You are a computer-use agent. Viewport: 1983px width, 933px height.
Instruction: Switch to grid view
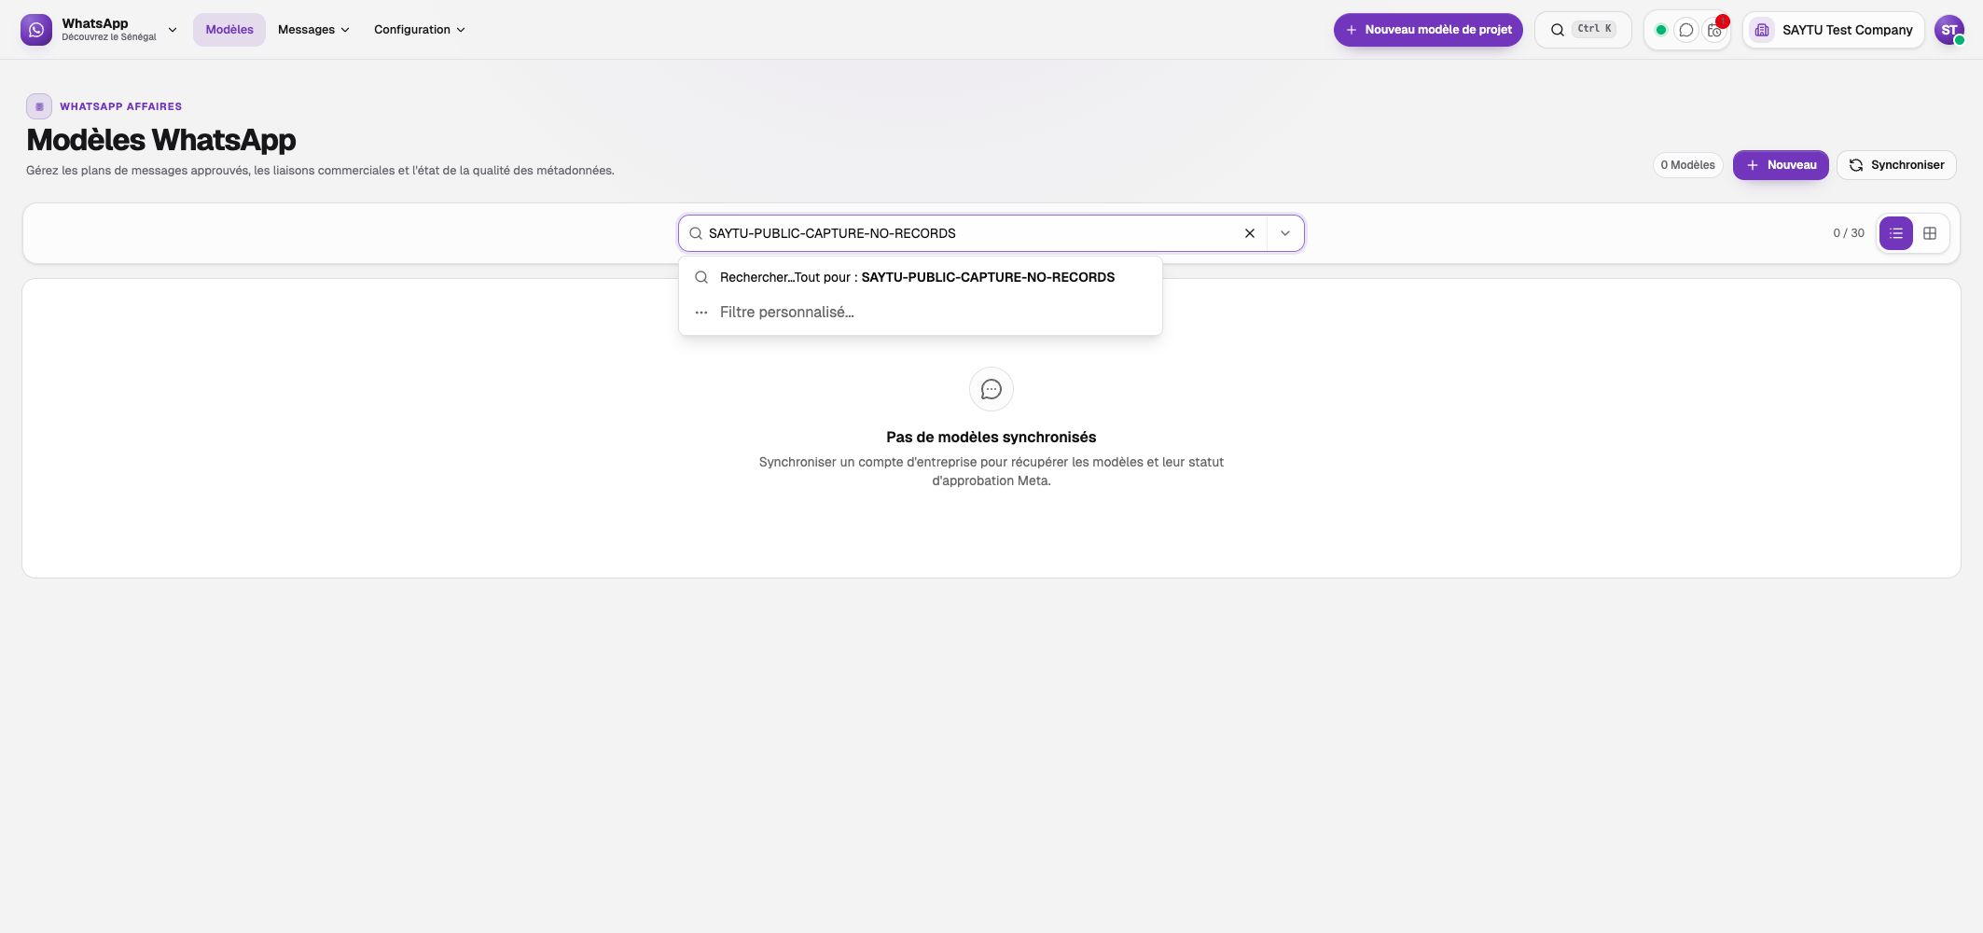point(1930,233)
